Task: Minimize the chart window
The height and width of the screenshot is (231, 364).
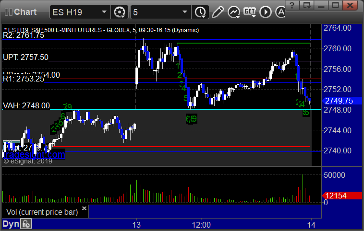Action: point(321,5)
